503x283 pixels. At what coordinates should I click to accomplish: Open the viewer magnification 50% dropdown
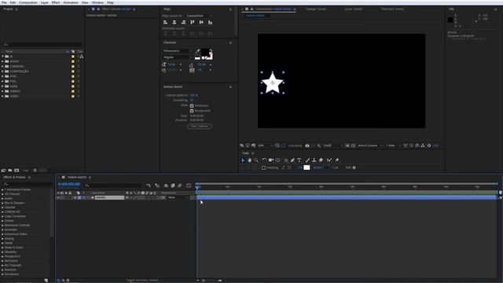point(265,145)
